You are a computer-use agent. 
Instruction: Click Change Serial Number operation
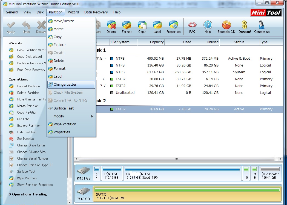click(x=33, y=158)
